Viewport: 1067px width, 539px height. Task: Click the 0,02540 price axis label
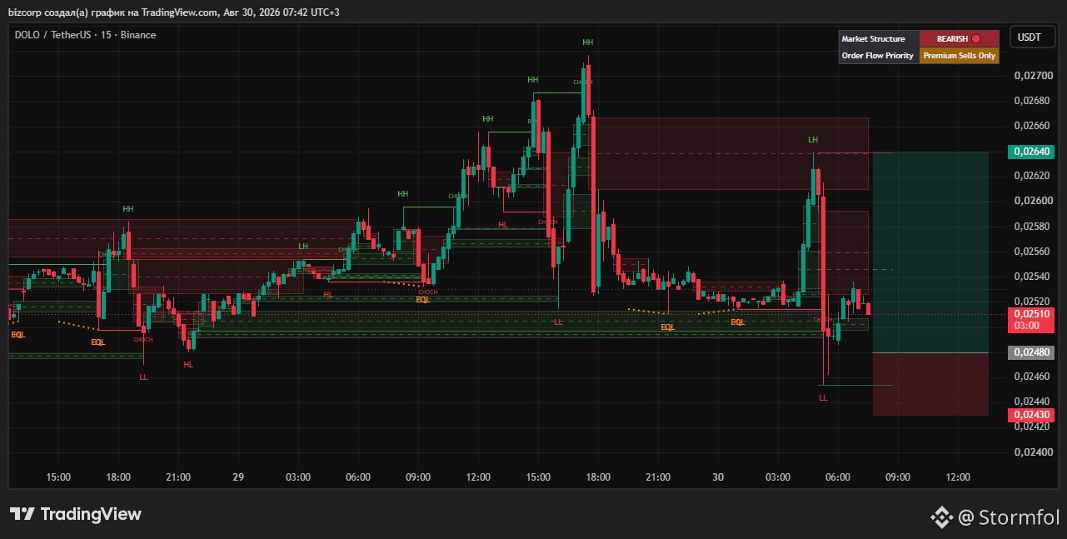(1033, 277)
